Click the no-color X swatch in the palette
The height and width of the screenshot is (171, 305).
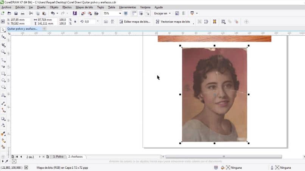pos(14,162)
